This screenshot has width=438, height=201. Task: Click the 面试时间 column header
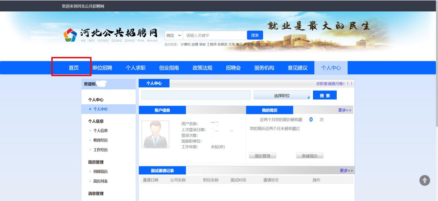pyautogui.click(x=238, y=180)
